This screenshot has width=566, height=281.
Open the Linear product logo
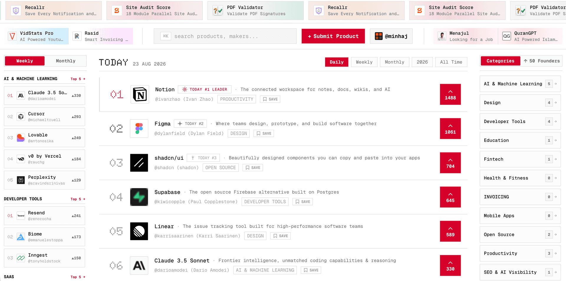point(139,231)
